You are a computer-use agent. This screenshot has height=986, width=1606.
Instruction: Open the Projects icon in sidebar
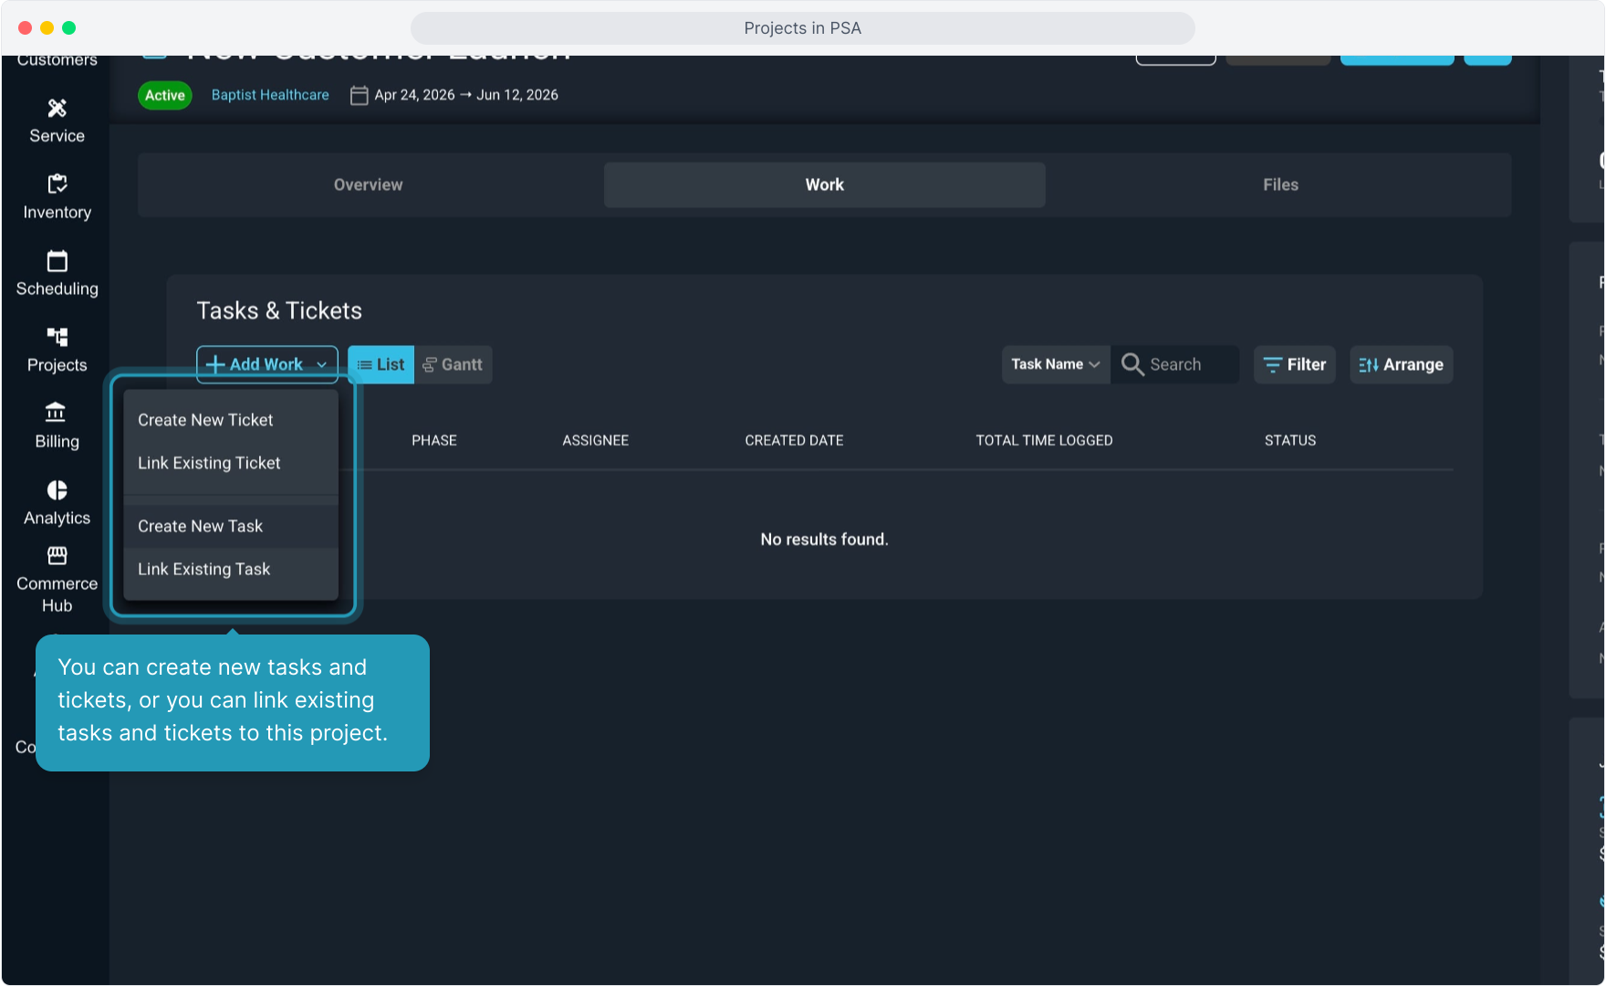coord(57,337)
